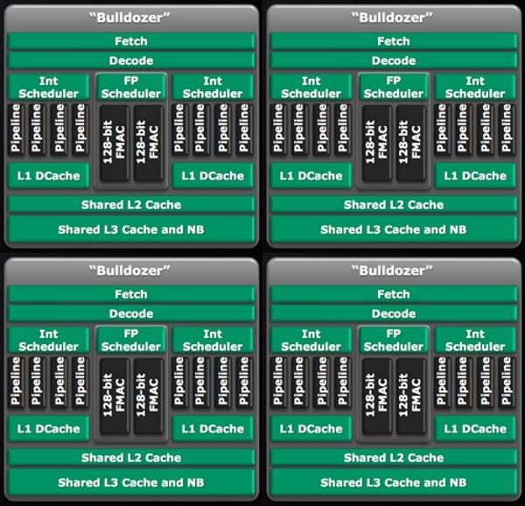
Task: Select the Fetch block in the bottom-right module
Action: 393,294
